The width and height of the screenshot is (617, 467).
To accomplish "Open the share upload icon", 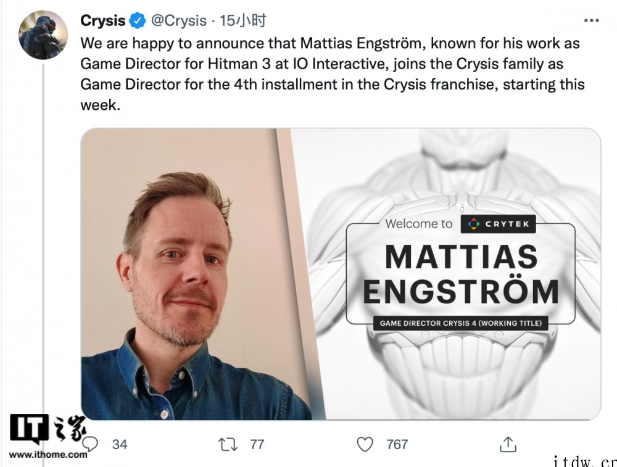I will click(x=508, y=444).
